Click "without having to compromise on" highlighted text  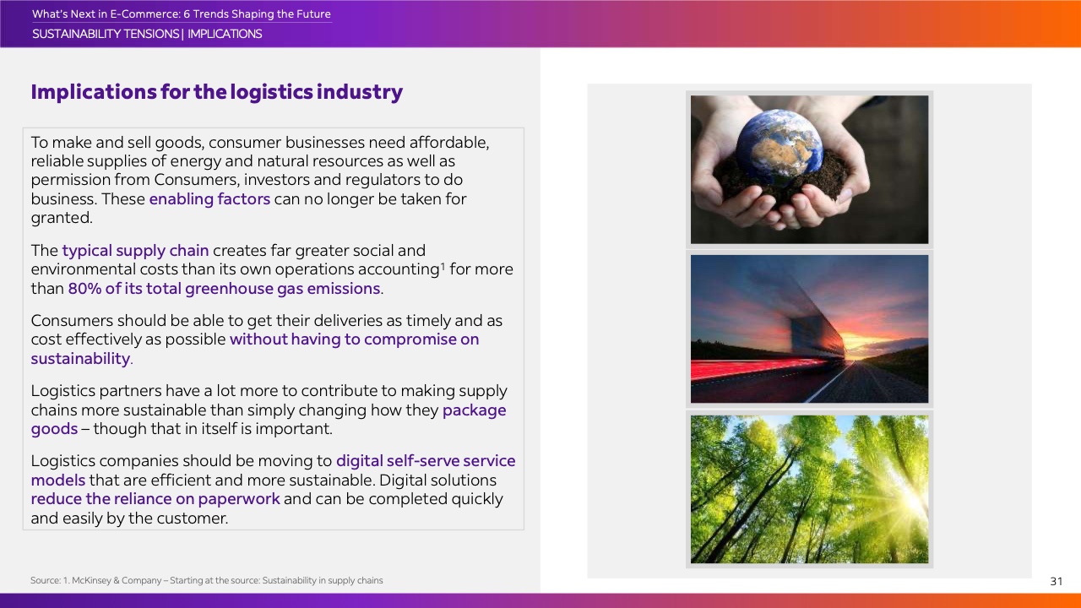point(354,339)
